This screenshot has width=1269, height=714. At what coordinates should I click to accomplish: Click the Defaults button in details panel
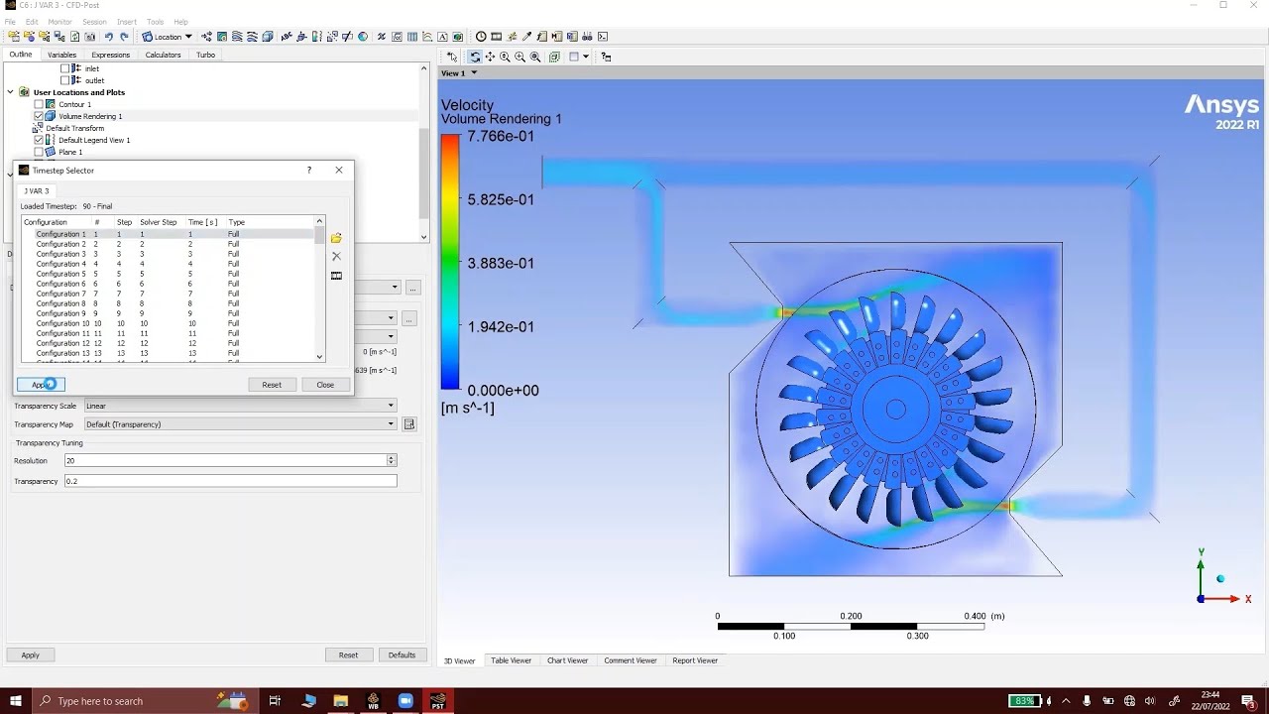tap(402, 655)
